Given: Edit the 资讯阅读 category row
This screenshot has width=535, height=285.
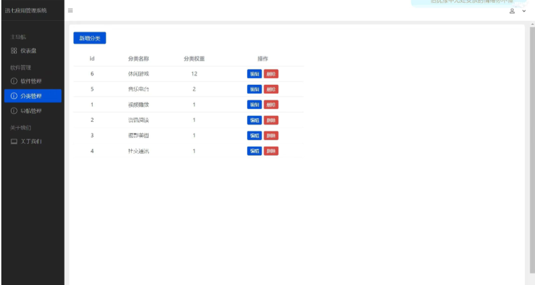Looking at the screenshot, I should click(254, 120).
